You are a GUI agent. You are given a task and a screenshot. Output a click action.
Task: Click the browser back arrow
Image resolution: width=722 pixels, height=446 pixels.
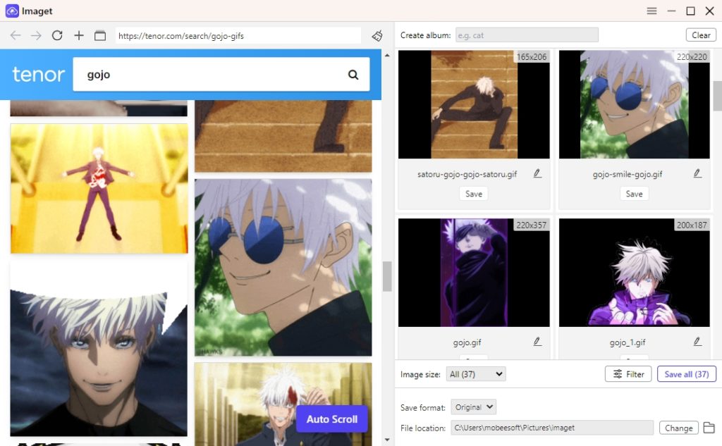[x=16, y=35]
